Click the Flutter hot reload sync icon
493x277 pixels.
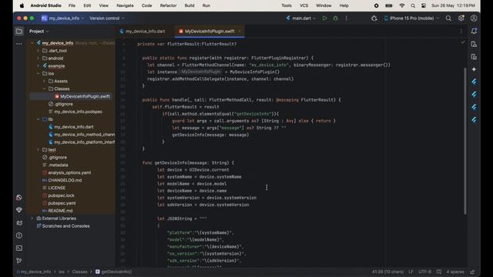coord(374,18)
